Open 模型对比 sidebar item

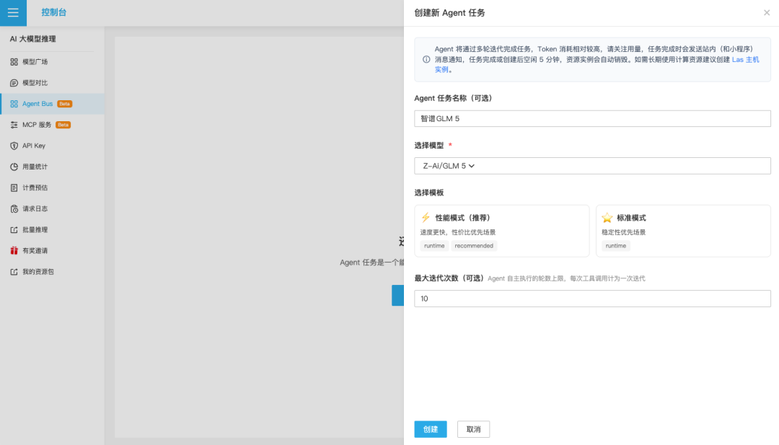pyautogui.click(x=52, y=83)
